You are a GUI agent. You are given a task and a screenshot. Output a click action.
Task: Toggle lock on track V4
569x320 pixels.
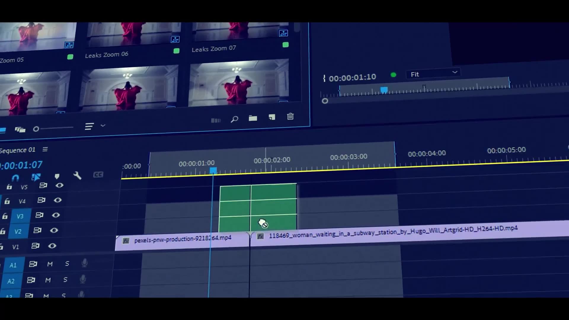tap(7, 201)
